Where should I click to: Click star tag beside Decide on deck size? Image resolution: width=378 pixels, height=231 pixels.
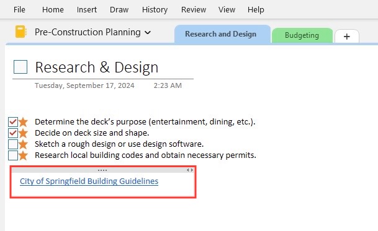click(x=23, y=133)
